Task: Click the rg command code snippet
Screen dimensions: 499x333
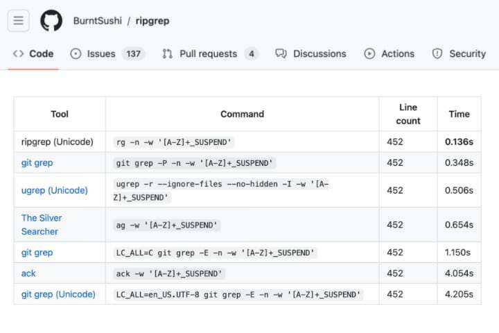Action: 173,142
